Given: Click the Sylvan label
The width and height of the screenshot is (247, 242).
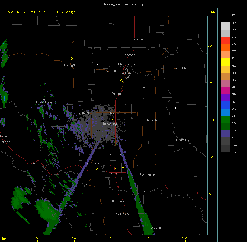Looking at the screenshot, I should (112, 70).
